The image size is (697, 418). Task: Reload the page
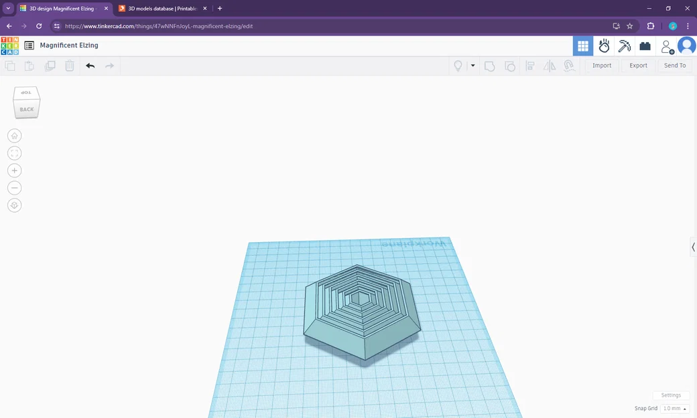click(39, 26)
